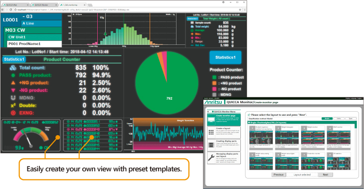
Task: Click the CW Unit1 label
Action: pyautogui.click(x=34, y=37)
